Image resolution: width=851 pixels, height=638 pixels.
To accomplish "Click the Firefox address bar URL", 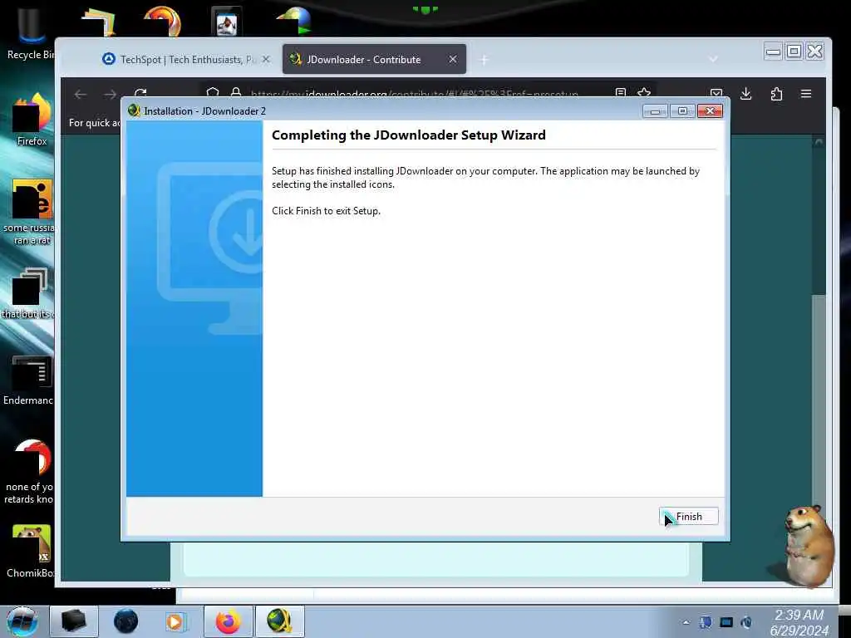I will pos(414,94).
